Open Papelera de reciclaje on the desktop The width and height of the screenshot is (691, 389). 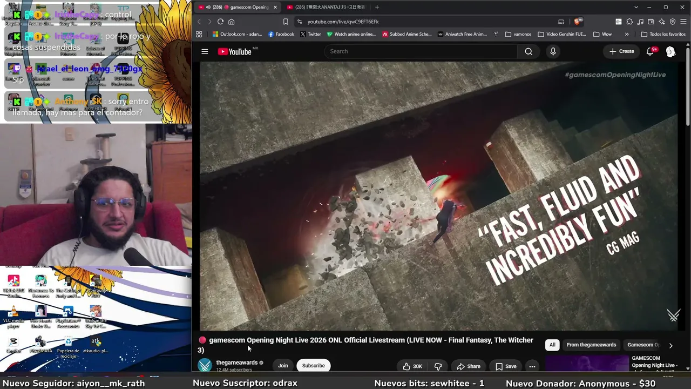pos(68,347)
